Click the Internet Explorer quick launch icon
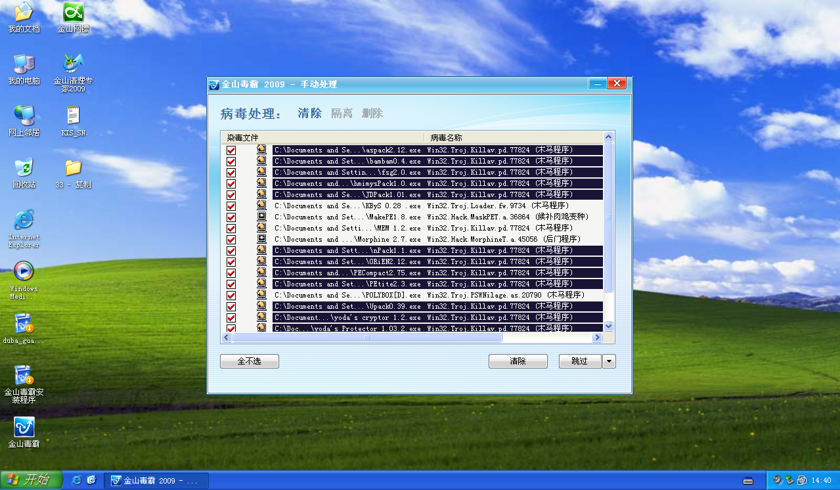The width and height of the screenshot is (840, 490). [77, 480]
